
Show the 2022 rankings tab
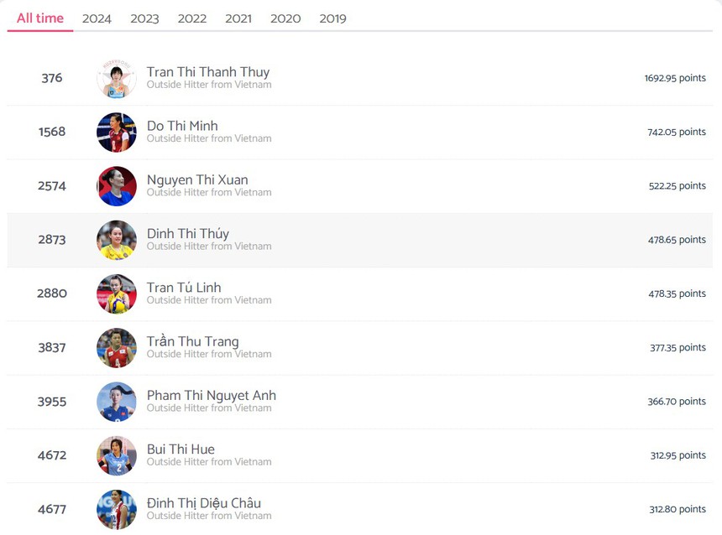(x=192, y=18)
